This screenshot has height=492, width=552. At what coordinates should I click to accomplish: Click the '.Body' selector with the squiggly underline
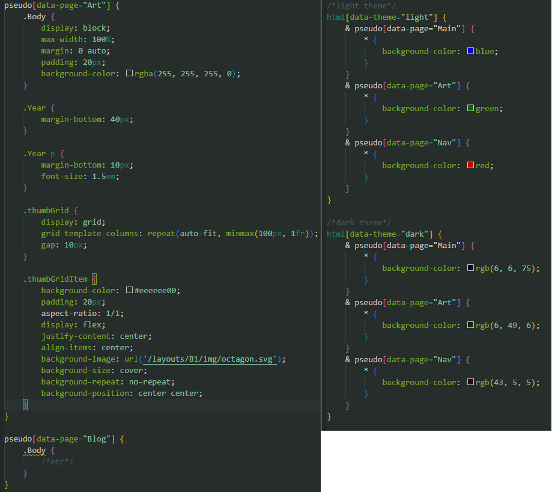(34, 451)
